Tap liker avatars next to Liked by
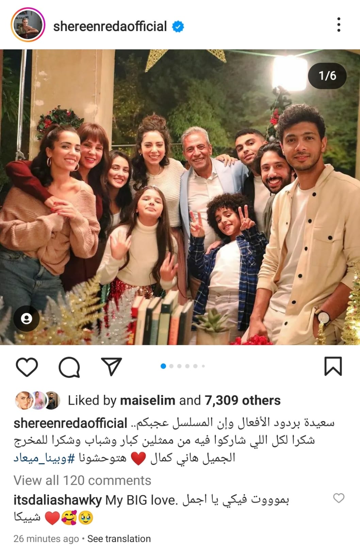 [x=38, y=400]
